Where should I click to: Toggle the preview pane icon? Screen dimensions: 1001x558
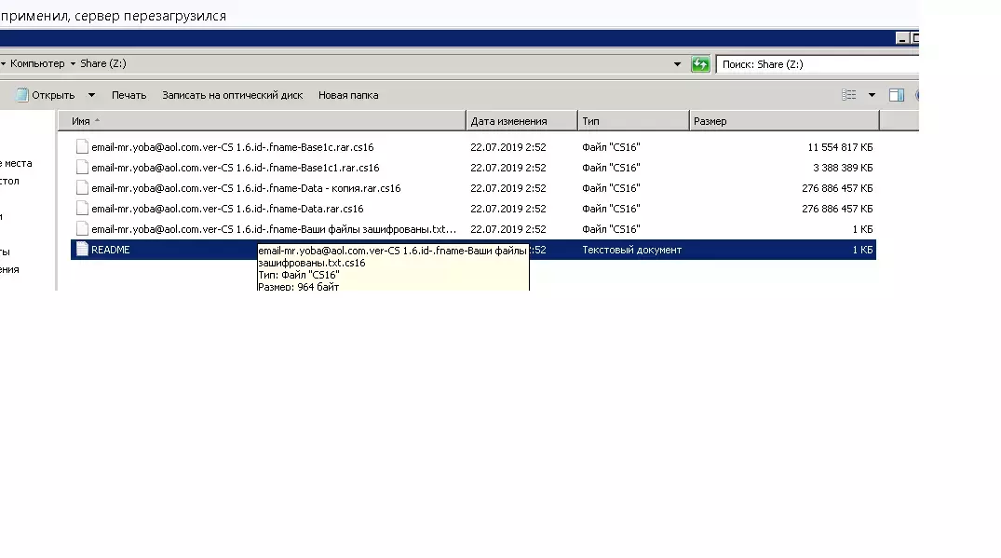[x=897, y=95]
